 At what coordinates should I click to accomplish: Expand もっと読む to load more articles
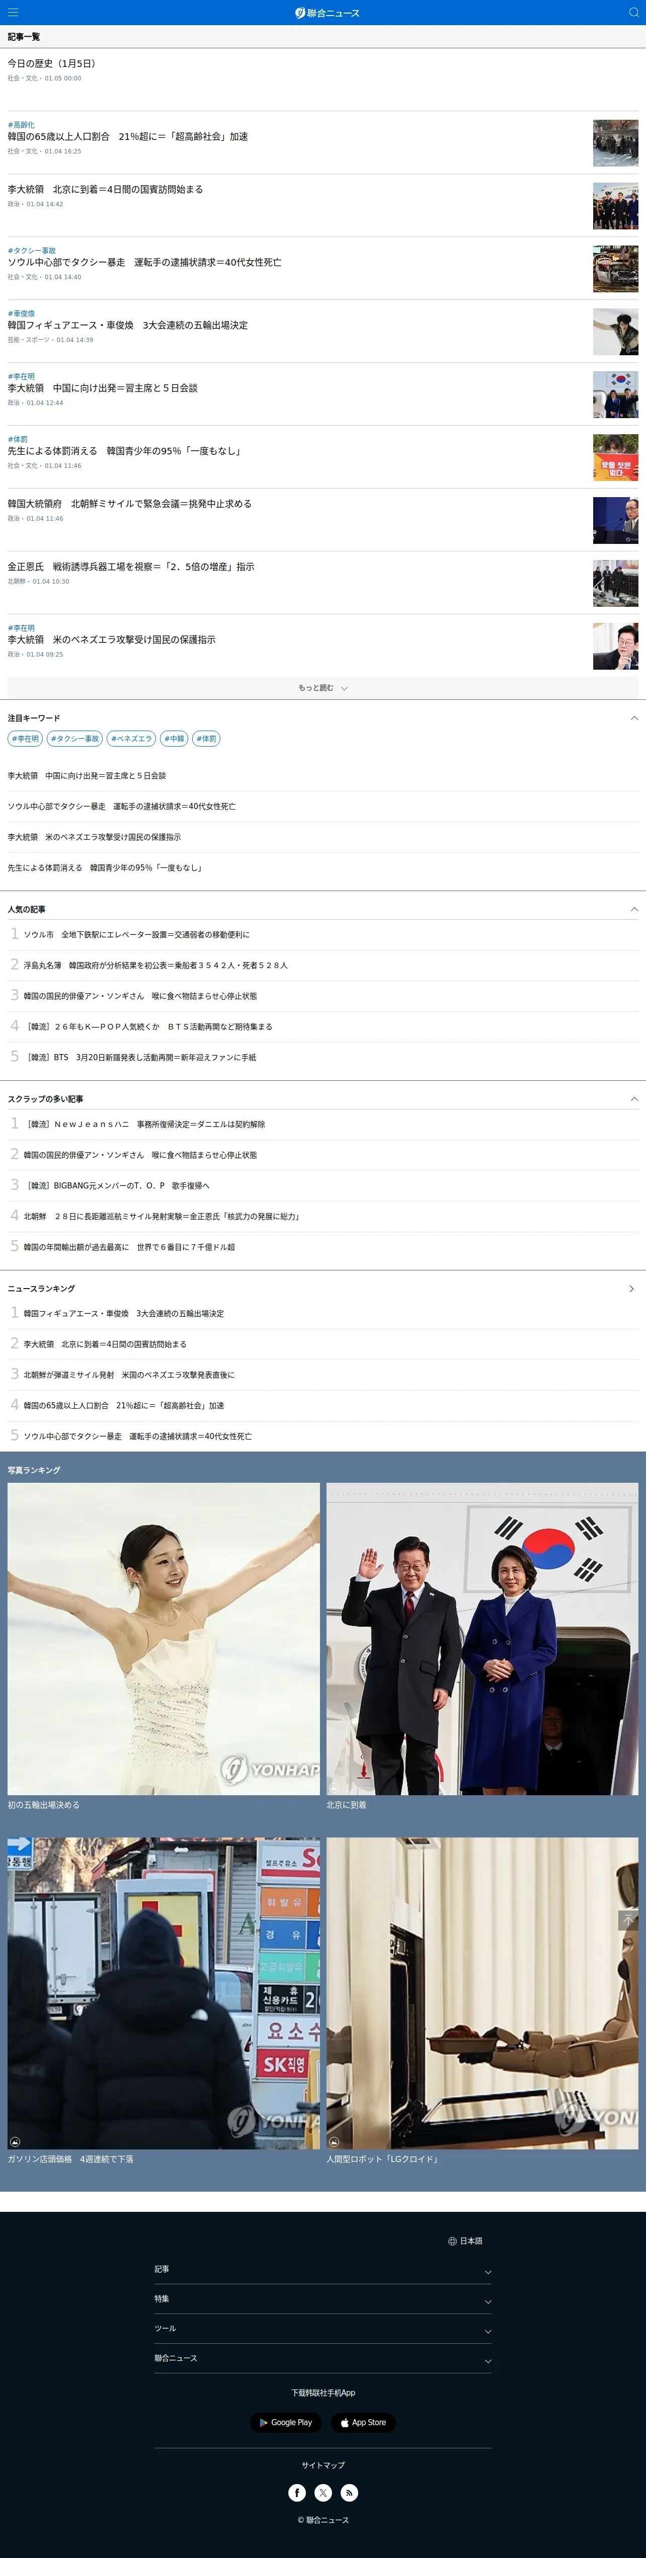click(322, 687)
